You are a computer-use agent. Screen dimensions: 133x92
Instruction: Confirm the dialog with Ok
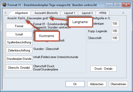pyautogui.click(x=75, y=84)
